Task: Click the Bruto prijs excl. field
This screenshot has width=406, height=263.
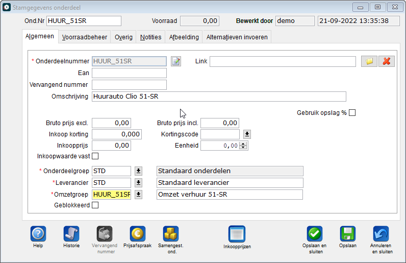Action: (x=111, y=123)
